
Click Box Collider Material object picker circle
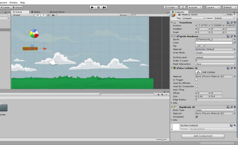pyautogui.click(x=234, y=77)
